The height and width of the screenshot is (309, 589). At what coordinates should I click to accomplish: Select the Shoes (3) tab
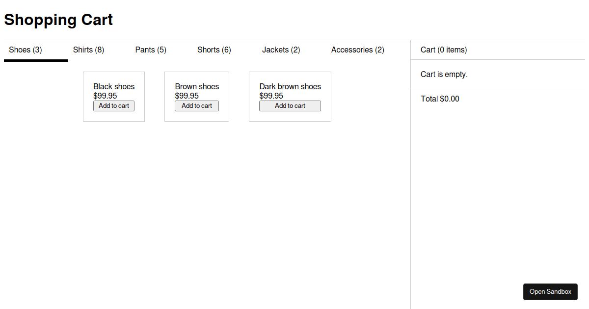click(26, 50)
